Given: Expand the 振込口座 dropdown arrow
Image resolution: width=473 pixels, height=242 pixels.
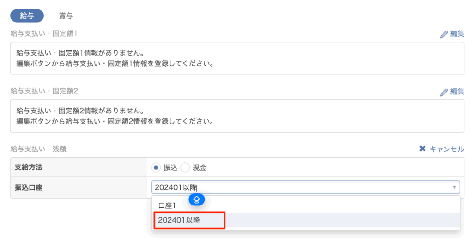Looking at the screenshot, I should (454, 187).
